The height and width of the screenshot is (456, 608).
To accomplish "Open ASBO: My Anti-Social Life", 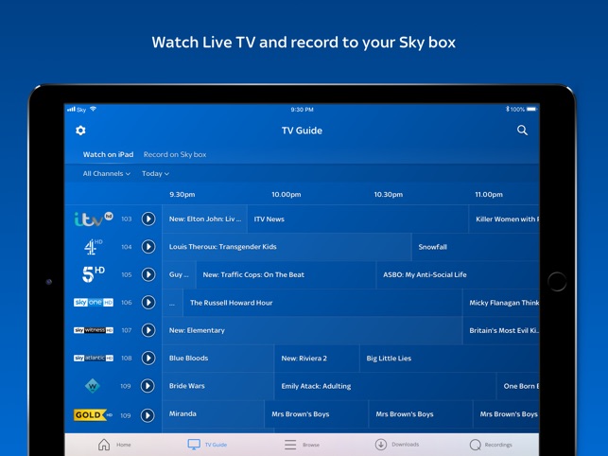I will click(x=458, y=274).
